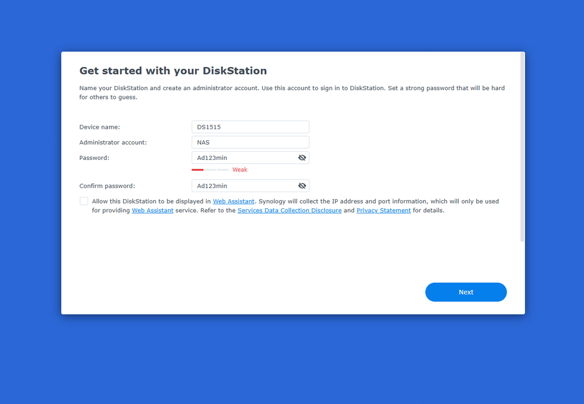
Task: Click the red Weak strength label
Action: click(x=239, y=170)
